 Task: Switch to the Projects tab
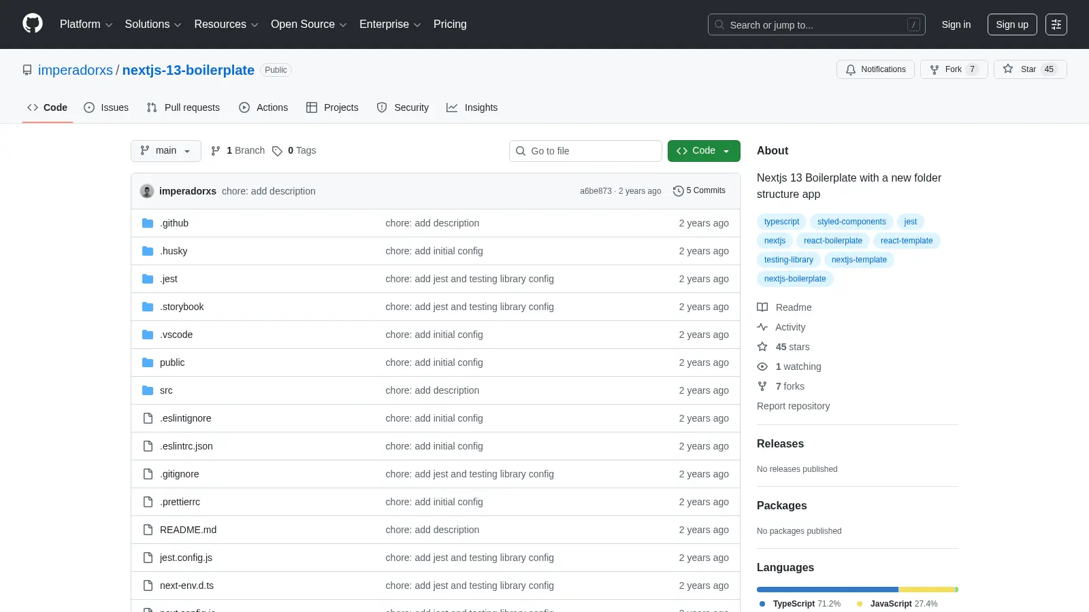tap(332, 107)
